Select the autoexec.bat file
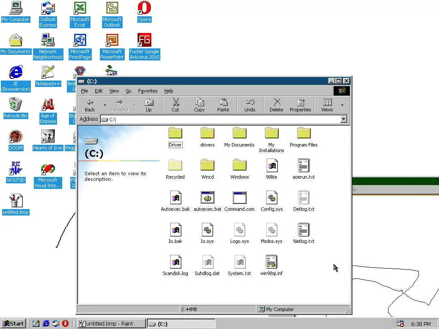This screenshot has height=329, width=439. point(207,201)
